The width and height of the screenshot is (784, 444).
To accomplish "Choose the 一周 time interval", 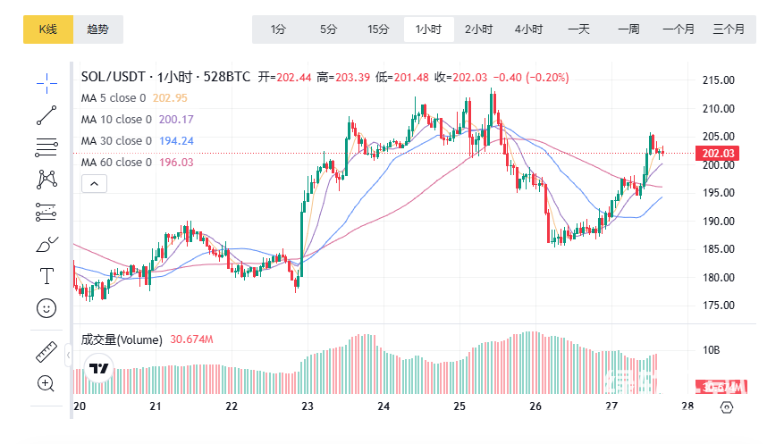I will click(628, 29).
